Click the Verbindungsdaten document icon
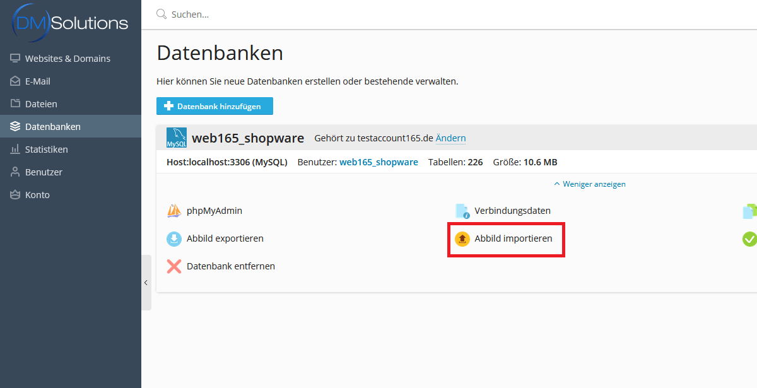757x388 pixels. click(462, 211)
